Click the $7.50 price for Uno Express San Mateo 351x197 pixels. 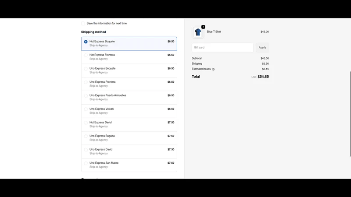point(171,163)
